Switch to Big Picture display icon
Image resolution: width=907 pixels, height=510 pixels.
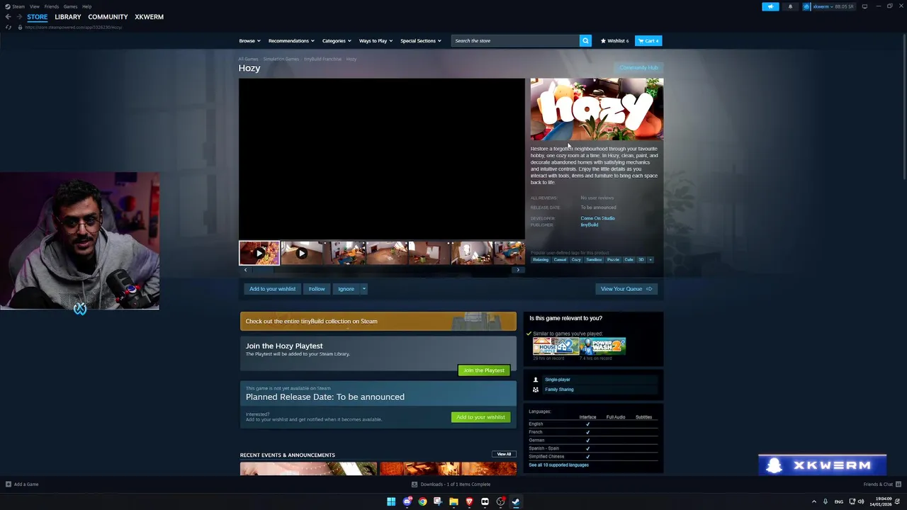(x=864, y=6)
